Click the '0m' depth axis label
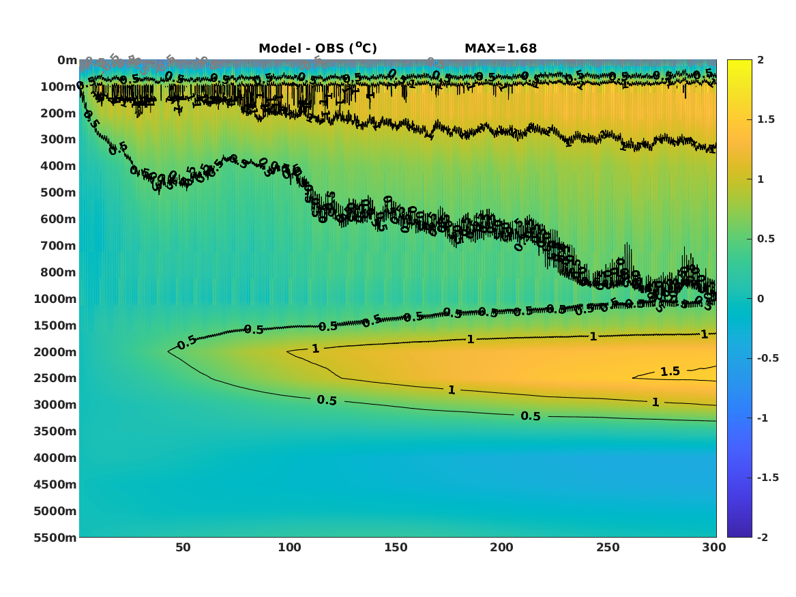This screenshot has height=597, width=796. click(x=66, y=61)
